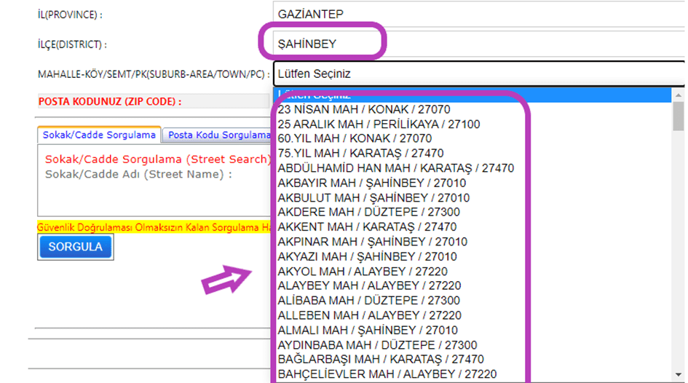Choose AKYOL MAH / ALAYBEY / 27220
This screenshot has height=383, width=688.
click(x=362, y=271)
